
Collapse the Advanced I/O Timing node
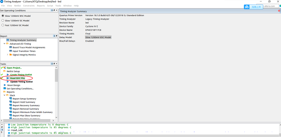click(x=4, y=44)
